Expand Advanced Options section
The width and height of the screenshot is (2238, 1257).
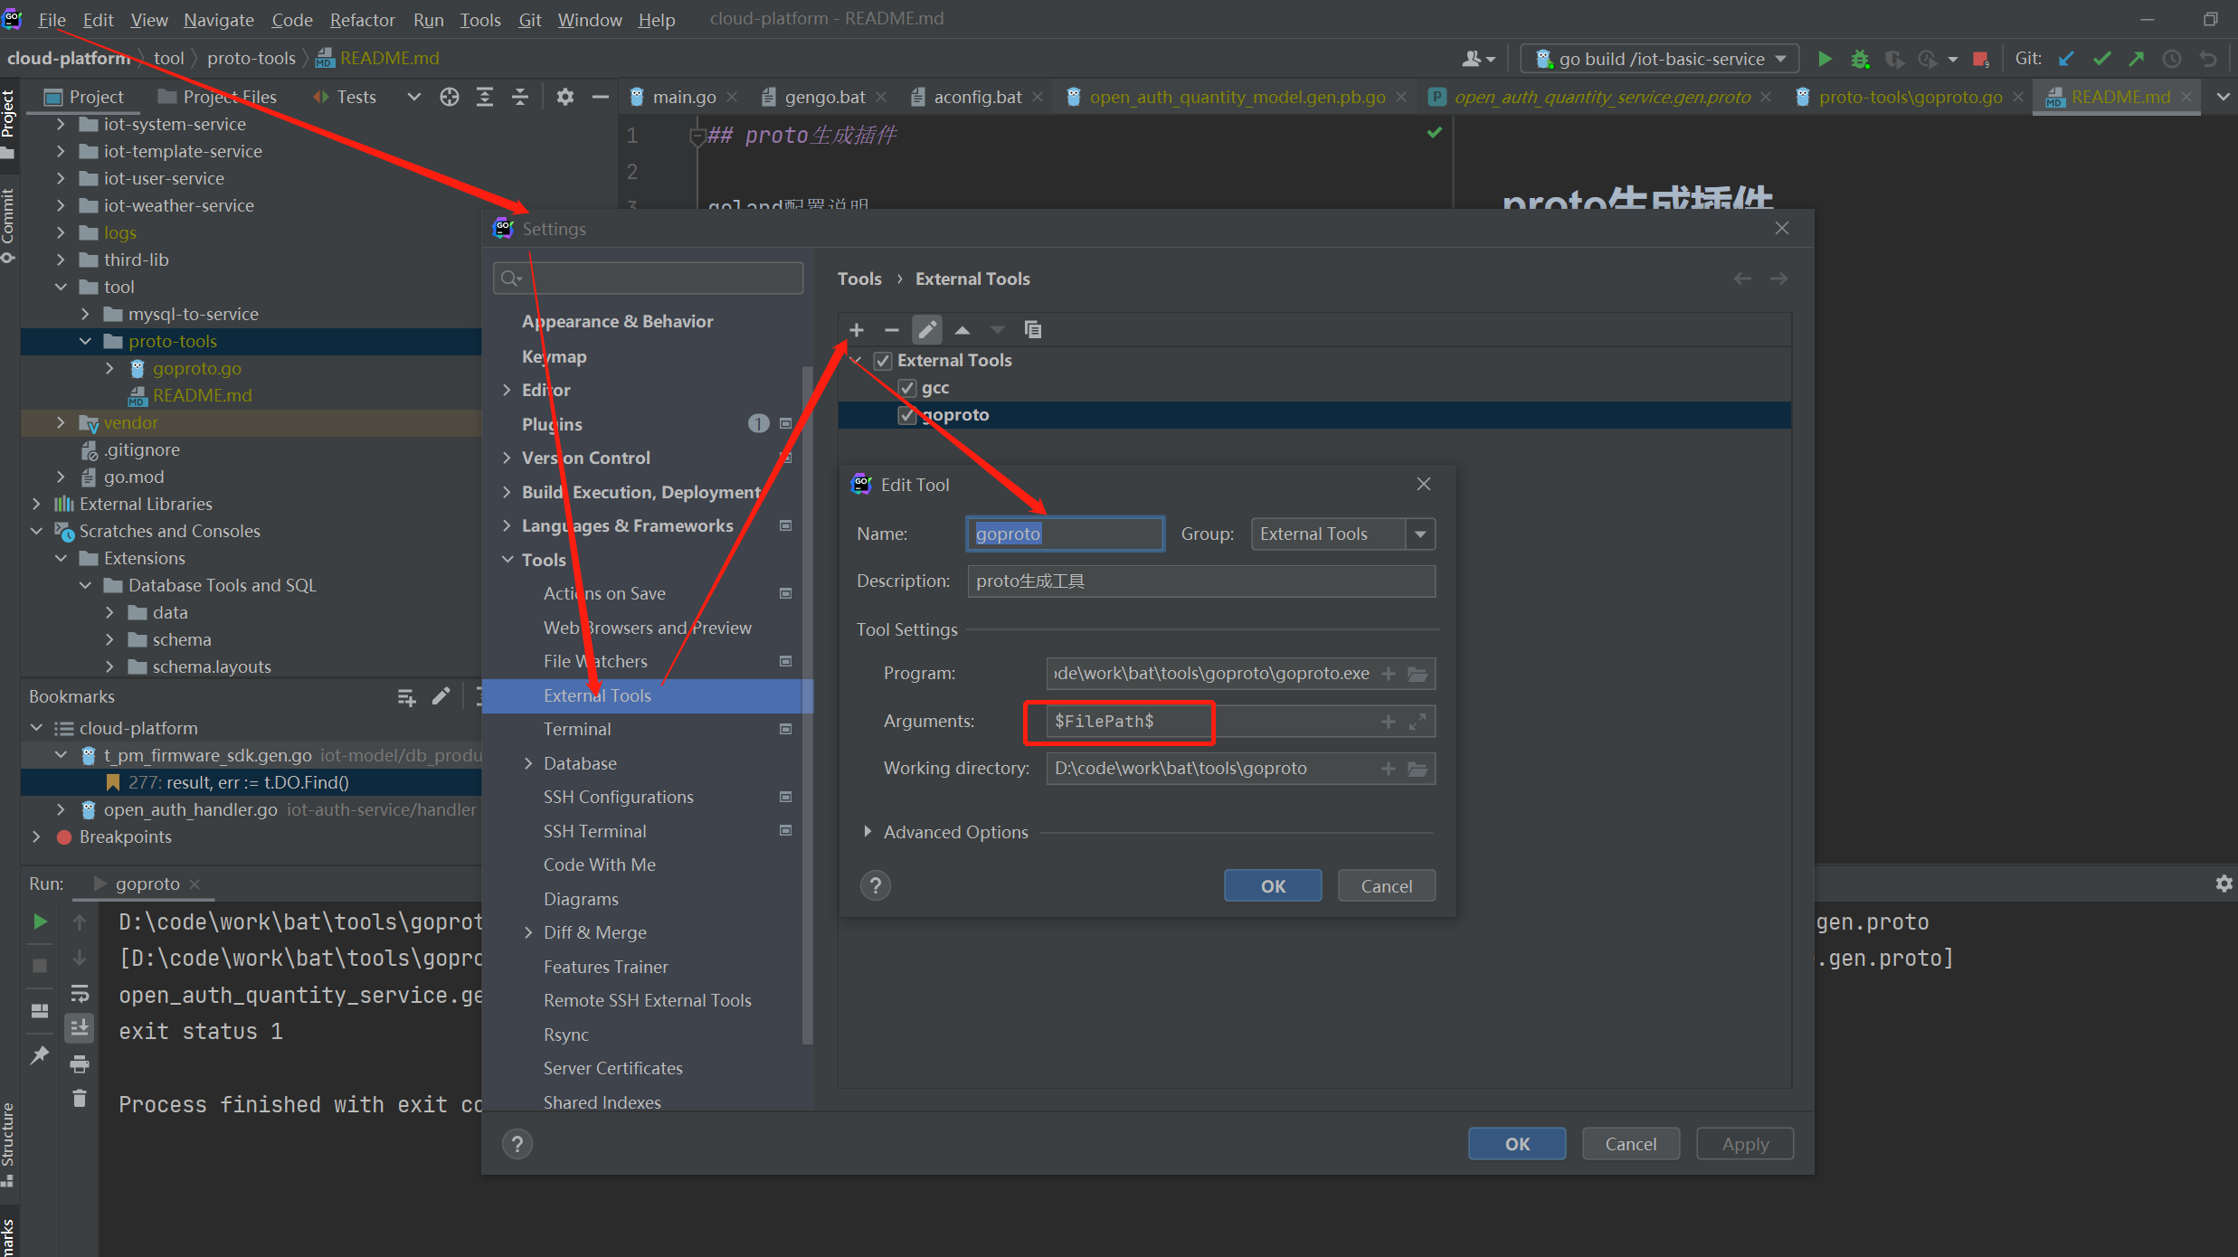coord(868,831)
